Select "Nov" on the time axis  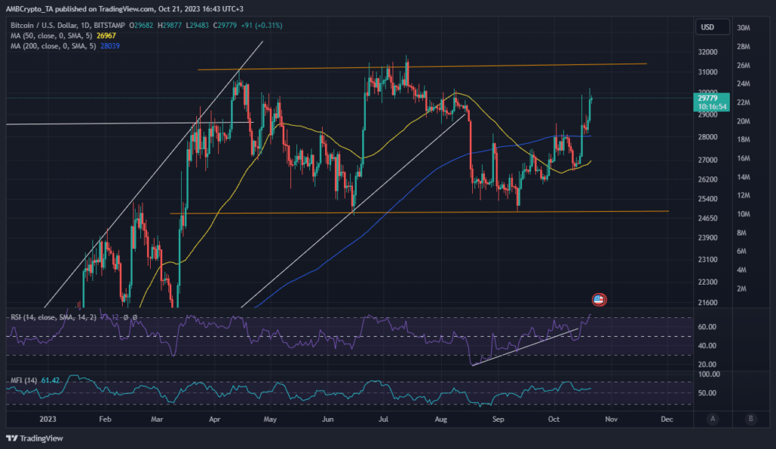click(611, 419)
